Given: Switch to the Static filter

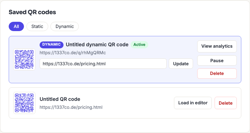Looking at the screenshot, I should click(37, 26).
